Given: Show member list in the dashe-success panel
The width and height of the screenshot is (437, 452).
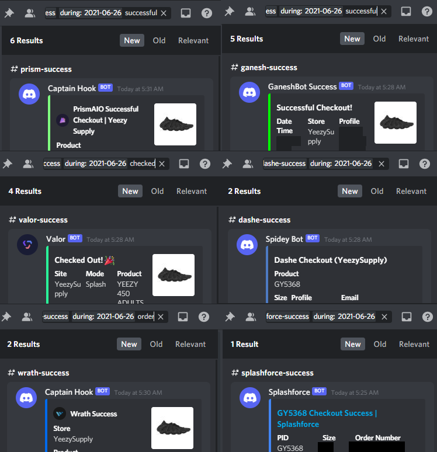Looking at the screenshot, I should click(248, 164).
